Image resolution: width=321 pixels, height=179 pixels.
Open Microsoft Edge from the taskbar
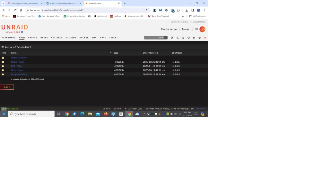[82, 114]
